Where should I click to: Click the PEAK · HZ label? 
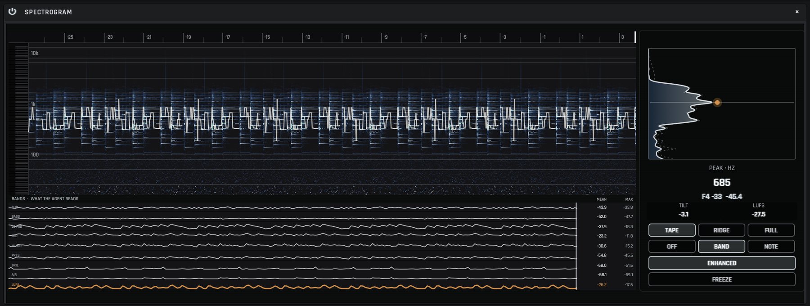click(x=722, y=168)
